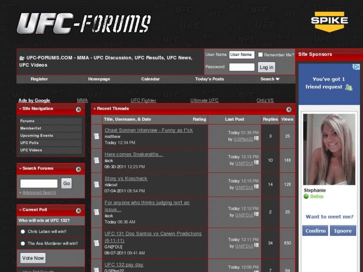Open Memberlist in Site Navigation
The width and height of the screenshot is (363, 272).
pos(51,128)
